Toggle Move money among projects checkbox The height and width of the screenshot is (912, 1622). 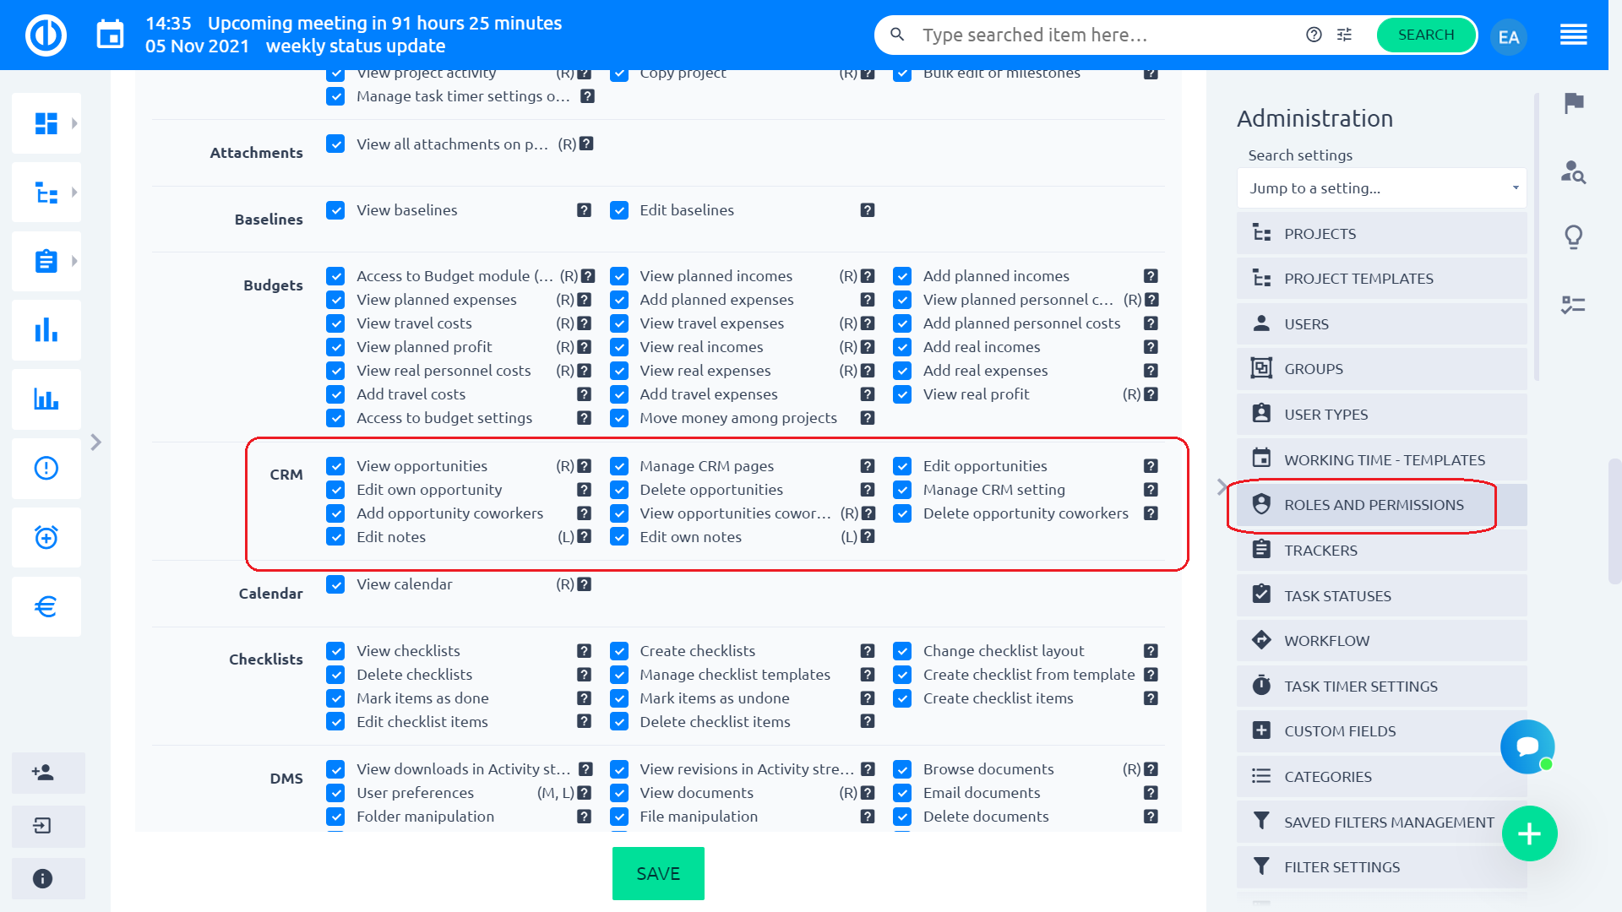619,418
